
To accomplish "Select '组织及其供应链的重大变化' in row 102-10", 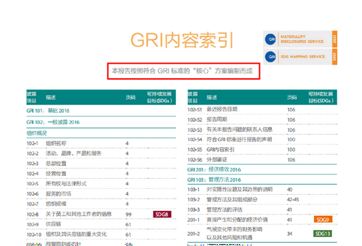I will pos(76,234).
